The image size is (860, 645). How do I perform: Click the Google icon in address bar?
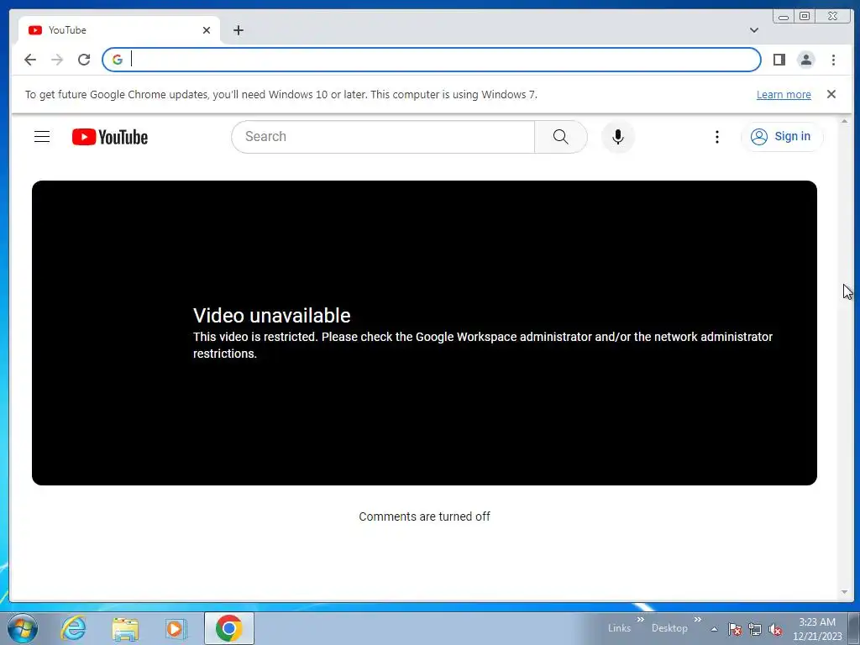tap(118, 60)
